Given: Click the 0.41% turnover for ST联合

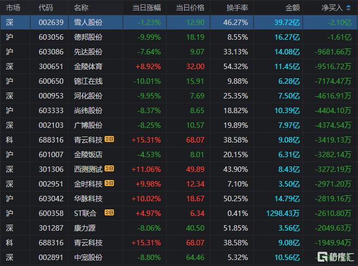Looking at the screenshot, I should click(x=238, y=213).
